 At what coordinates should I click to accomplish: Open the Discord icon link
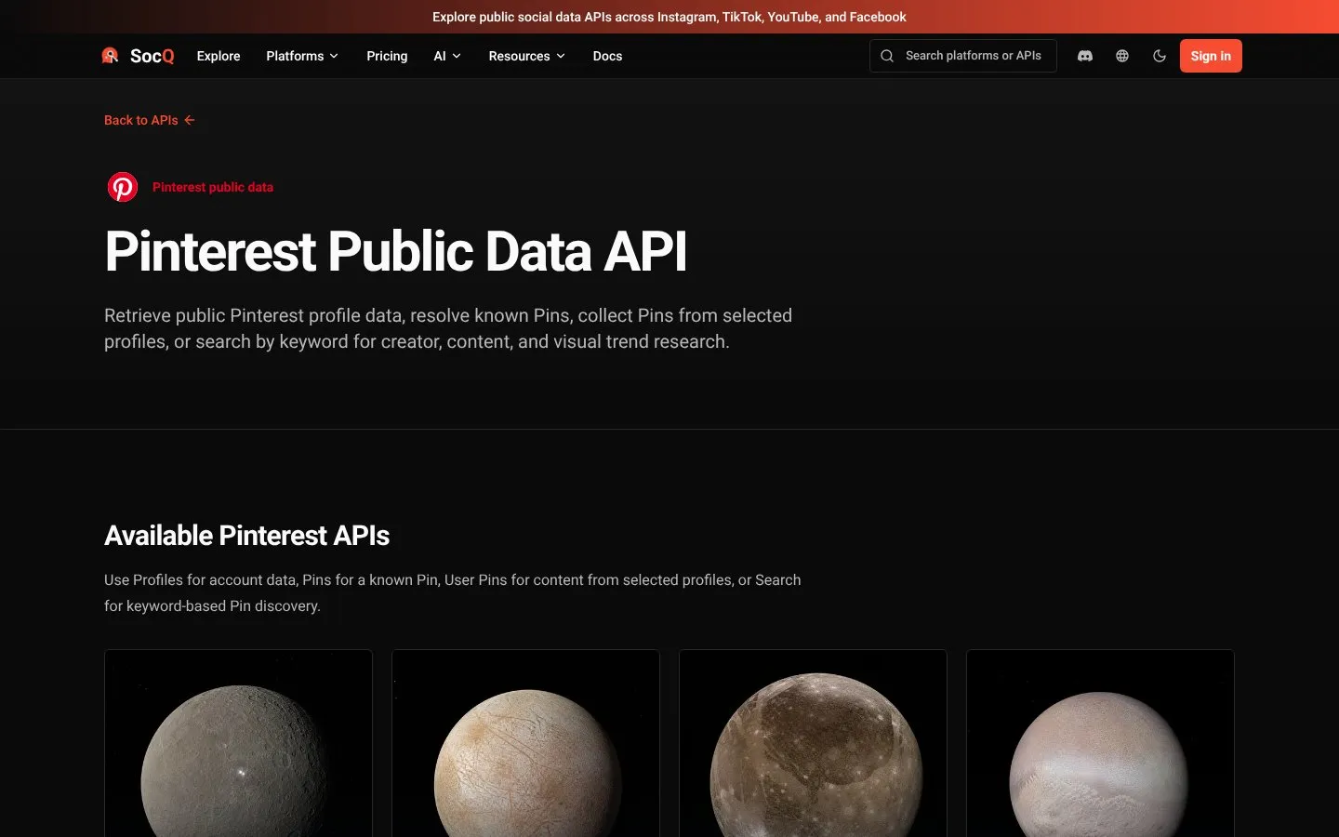coord(1085,56)
